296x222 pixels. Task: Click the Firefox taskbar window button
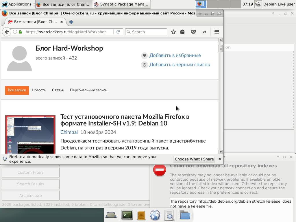[64, 4]
